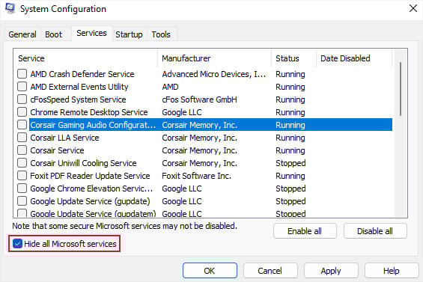The image size is (423, 282).
Task: Click the Cancel button
Action: coord(270,271)
